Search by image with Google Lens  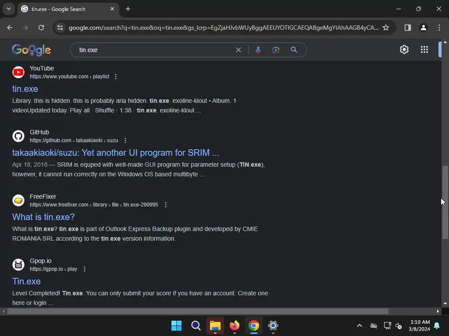pyautogui.click(x=275, y=50)
